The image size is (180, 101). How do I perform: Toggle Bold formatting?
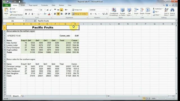coord(26,14)
